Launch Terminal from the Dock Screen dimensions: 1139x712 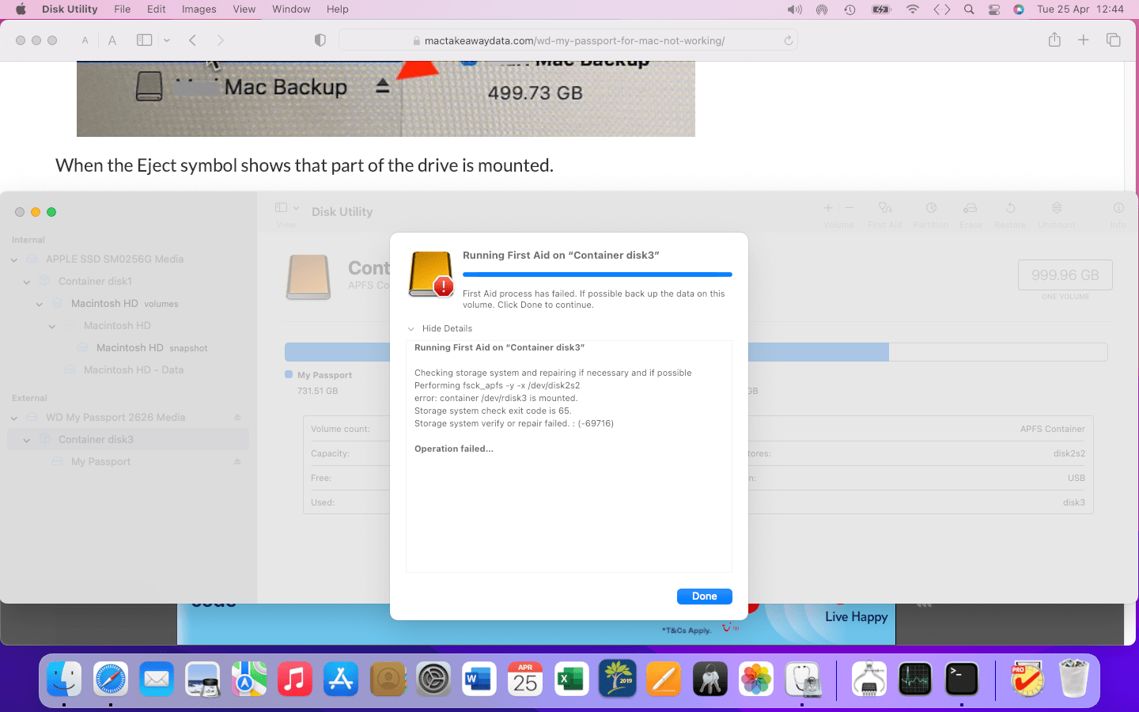pyautogui.click(x=962, y=679)
